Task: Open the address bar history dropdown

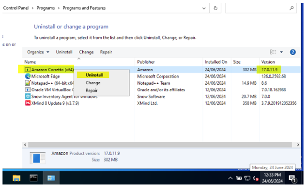Action: (204, 8)
